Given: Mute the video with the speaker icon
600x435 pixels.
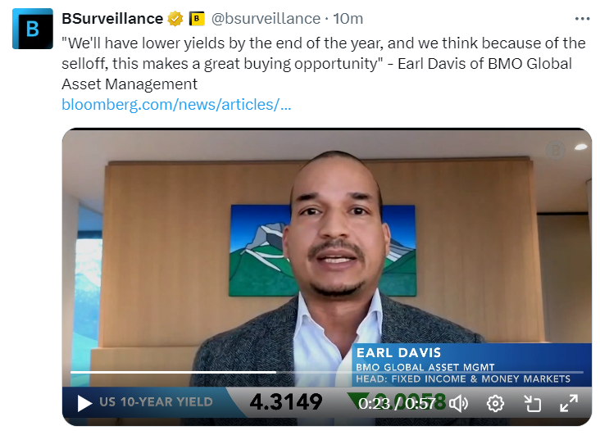Looking at the screenshot, I should coord(458,404).
